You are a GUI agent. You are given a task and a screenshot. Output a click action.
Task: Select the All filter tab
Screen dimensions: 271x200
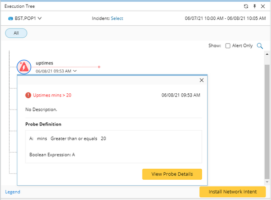pos(16,33)
